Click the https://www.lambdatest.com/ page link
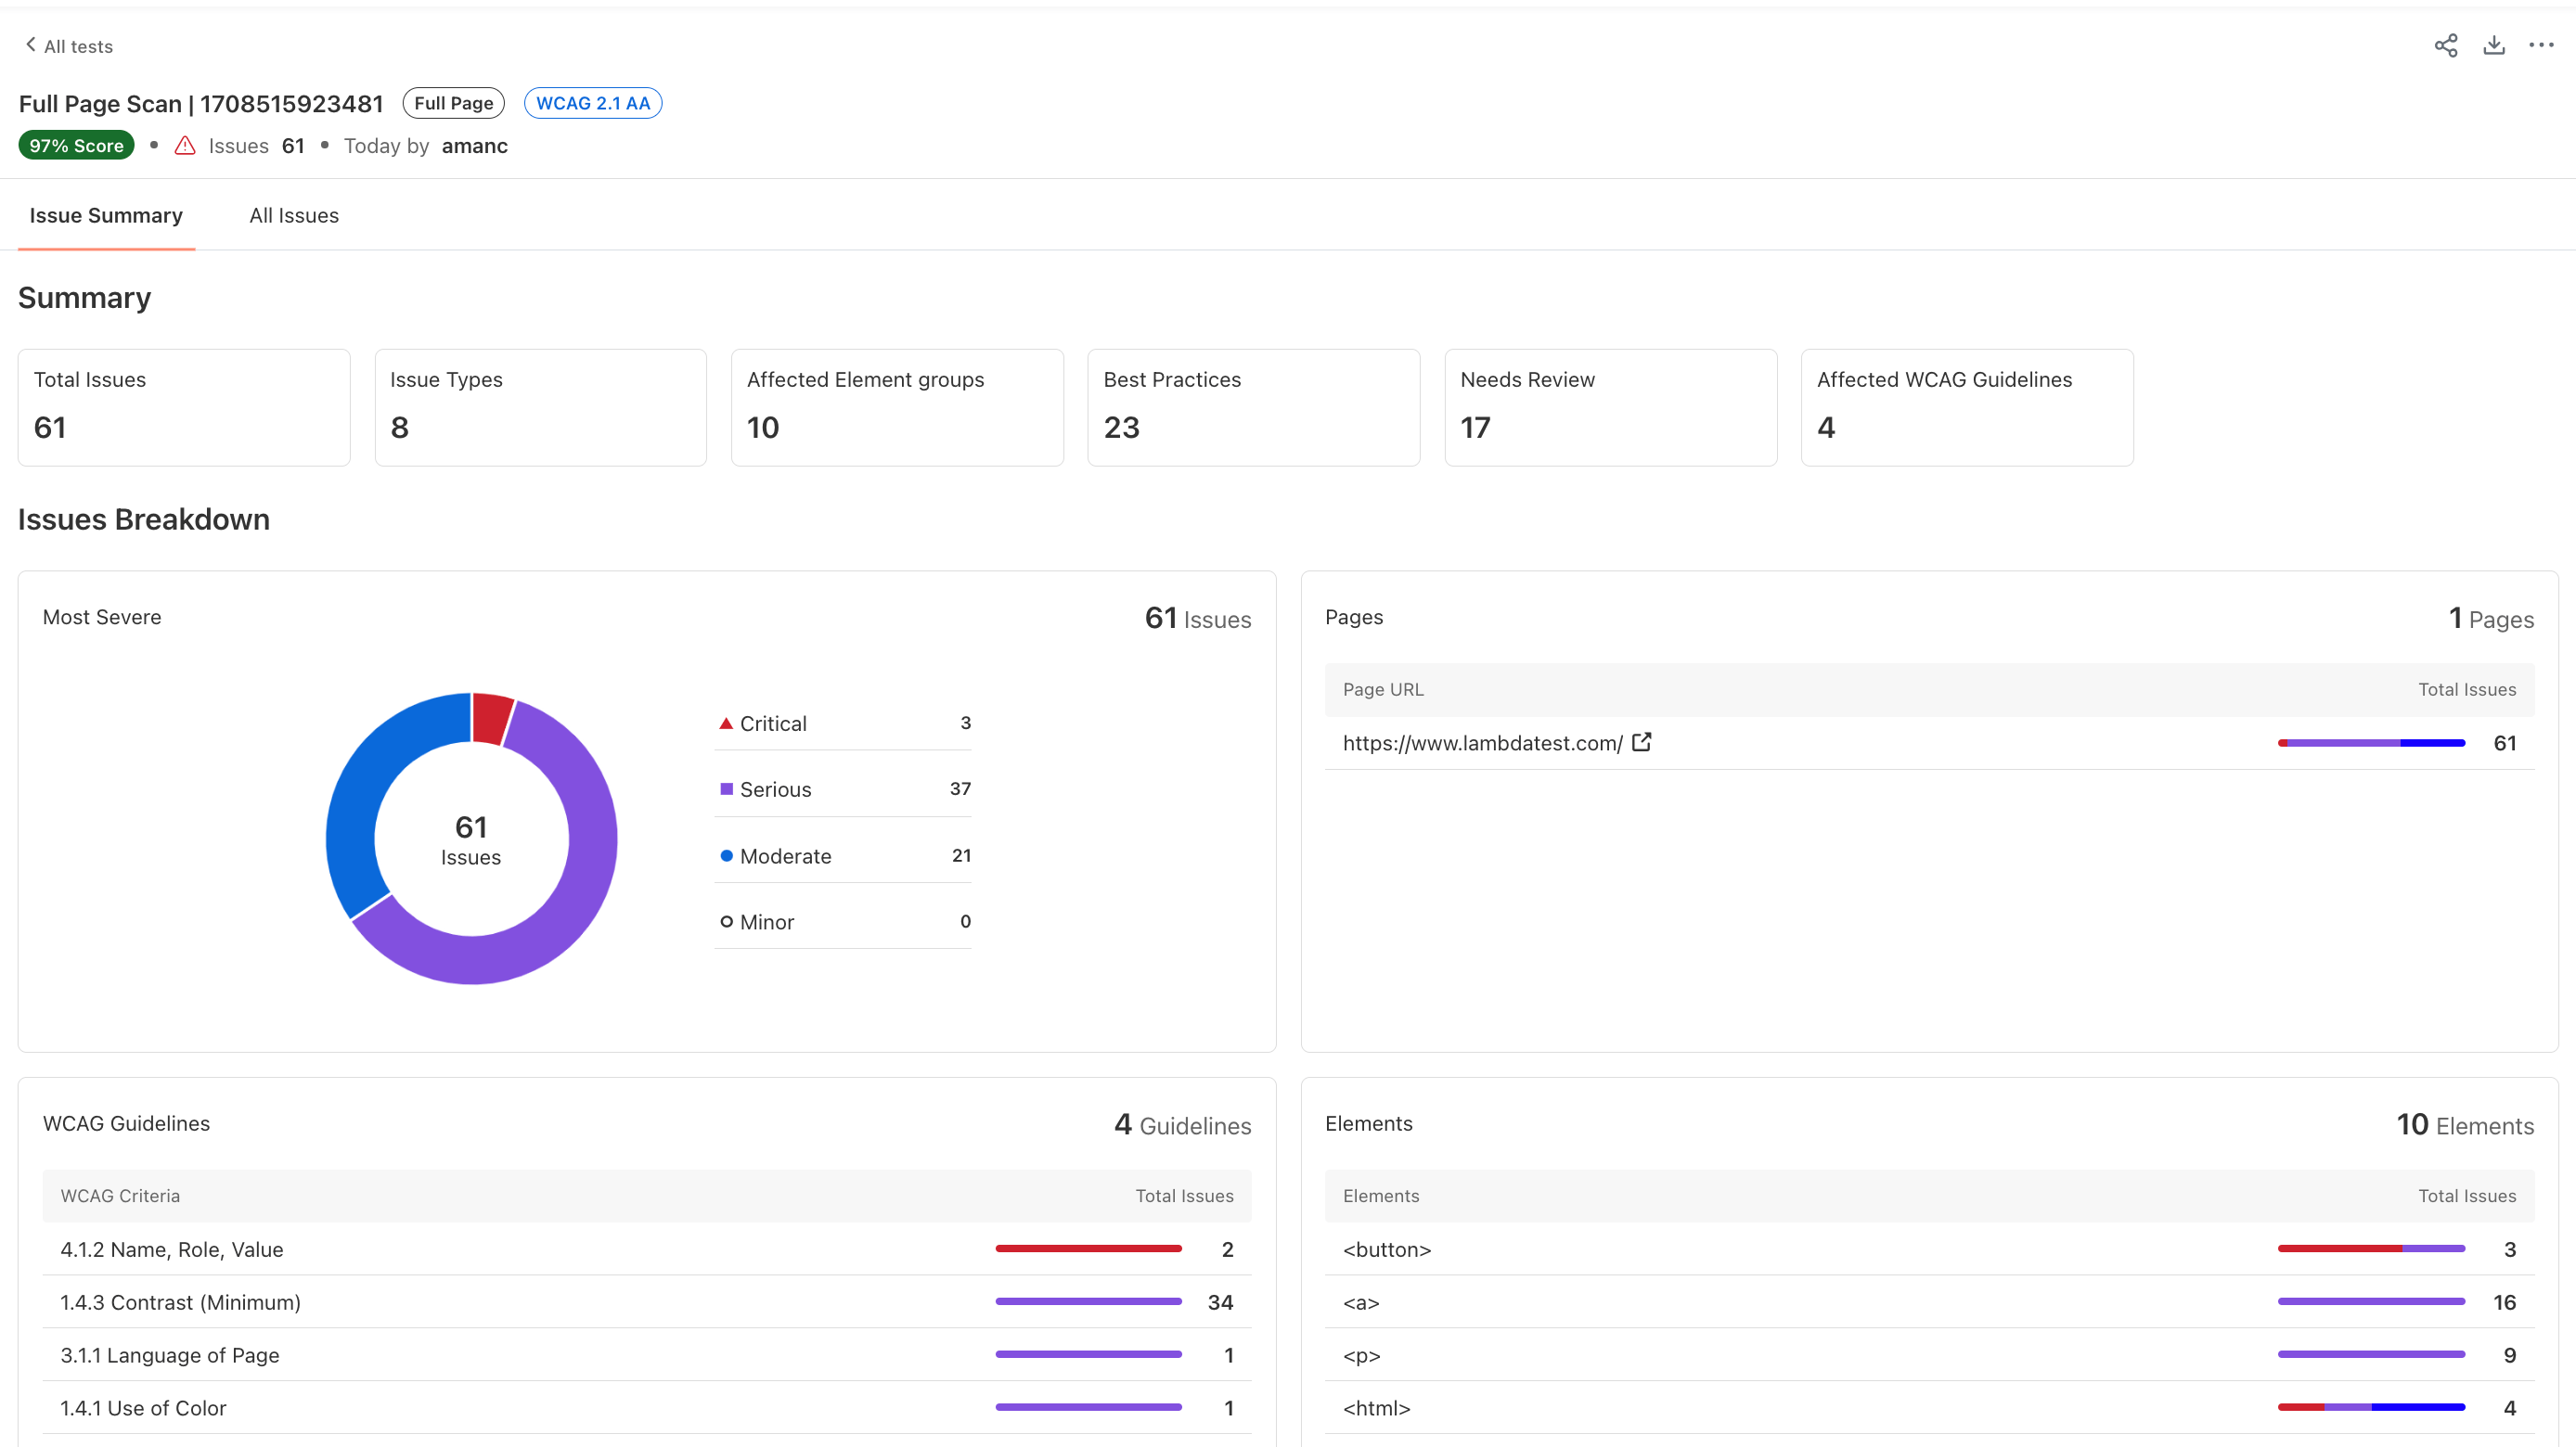The image size is (2576, 1447). coord(1482,744)
